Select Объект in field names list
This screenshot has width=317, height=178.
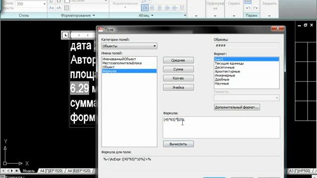click(129, 67)
